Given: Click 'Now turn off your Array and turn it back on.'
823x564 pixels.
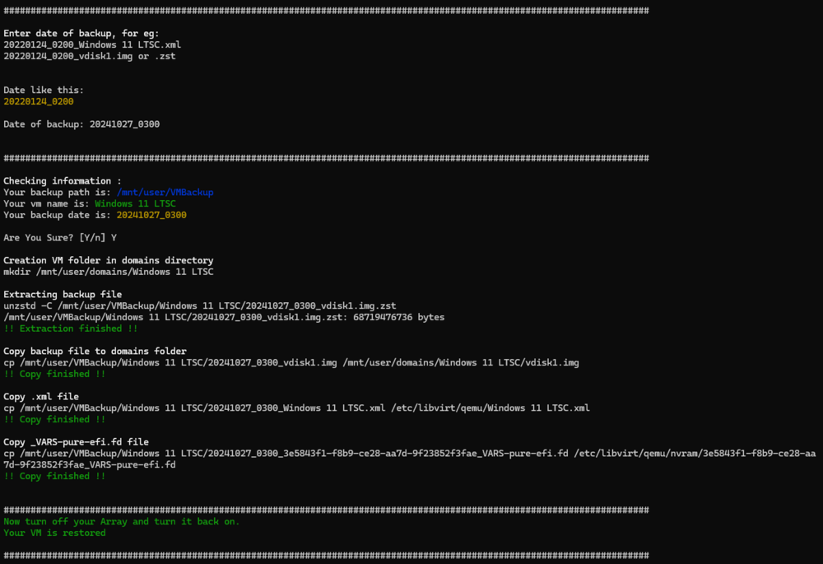Looking at the screenshot, I should click(121, 521).
